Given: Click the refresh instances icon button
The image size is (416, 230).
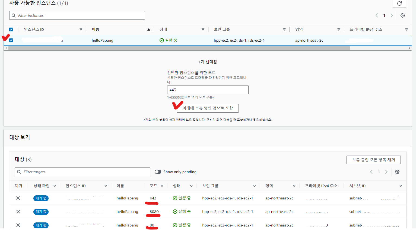Looking at the screenshot, I should coord(399,4).
